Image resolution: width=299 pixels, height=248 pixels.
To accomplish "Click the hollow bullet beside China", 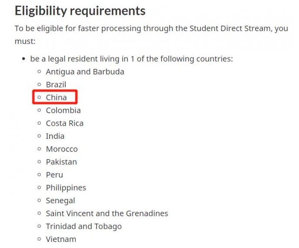I will click(x=39, y=97).
